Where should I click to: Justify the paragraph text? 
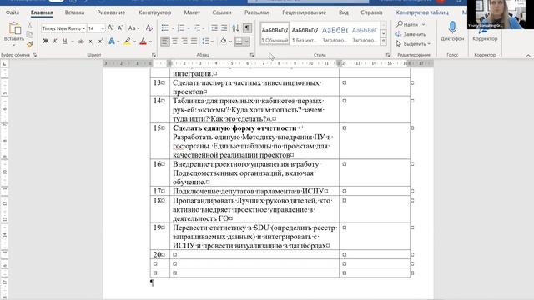(x=194, y=42)
